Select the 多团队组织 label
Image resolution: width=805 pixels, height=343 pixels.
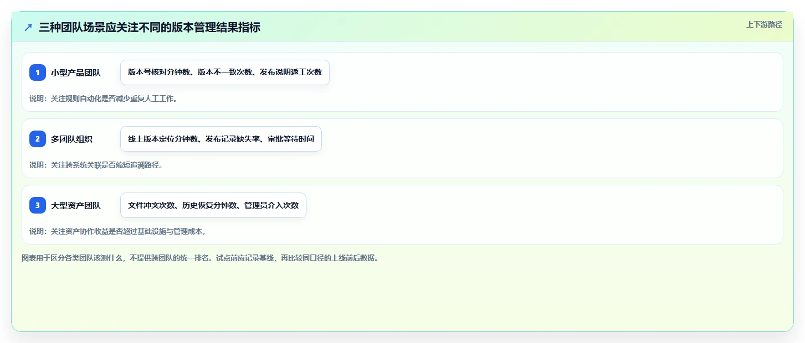[71, 139]
